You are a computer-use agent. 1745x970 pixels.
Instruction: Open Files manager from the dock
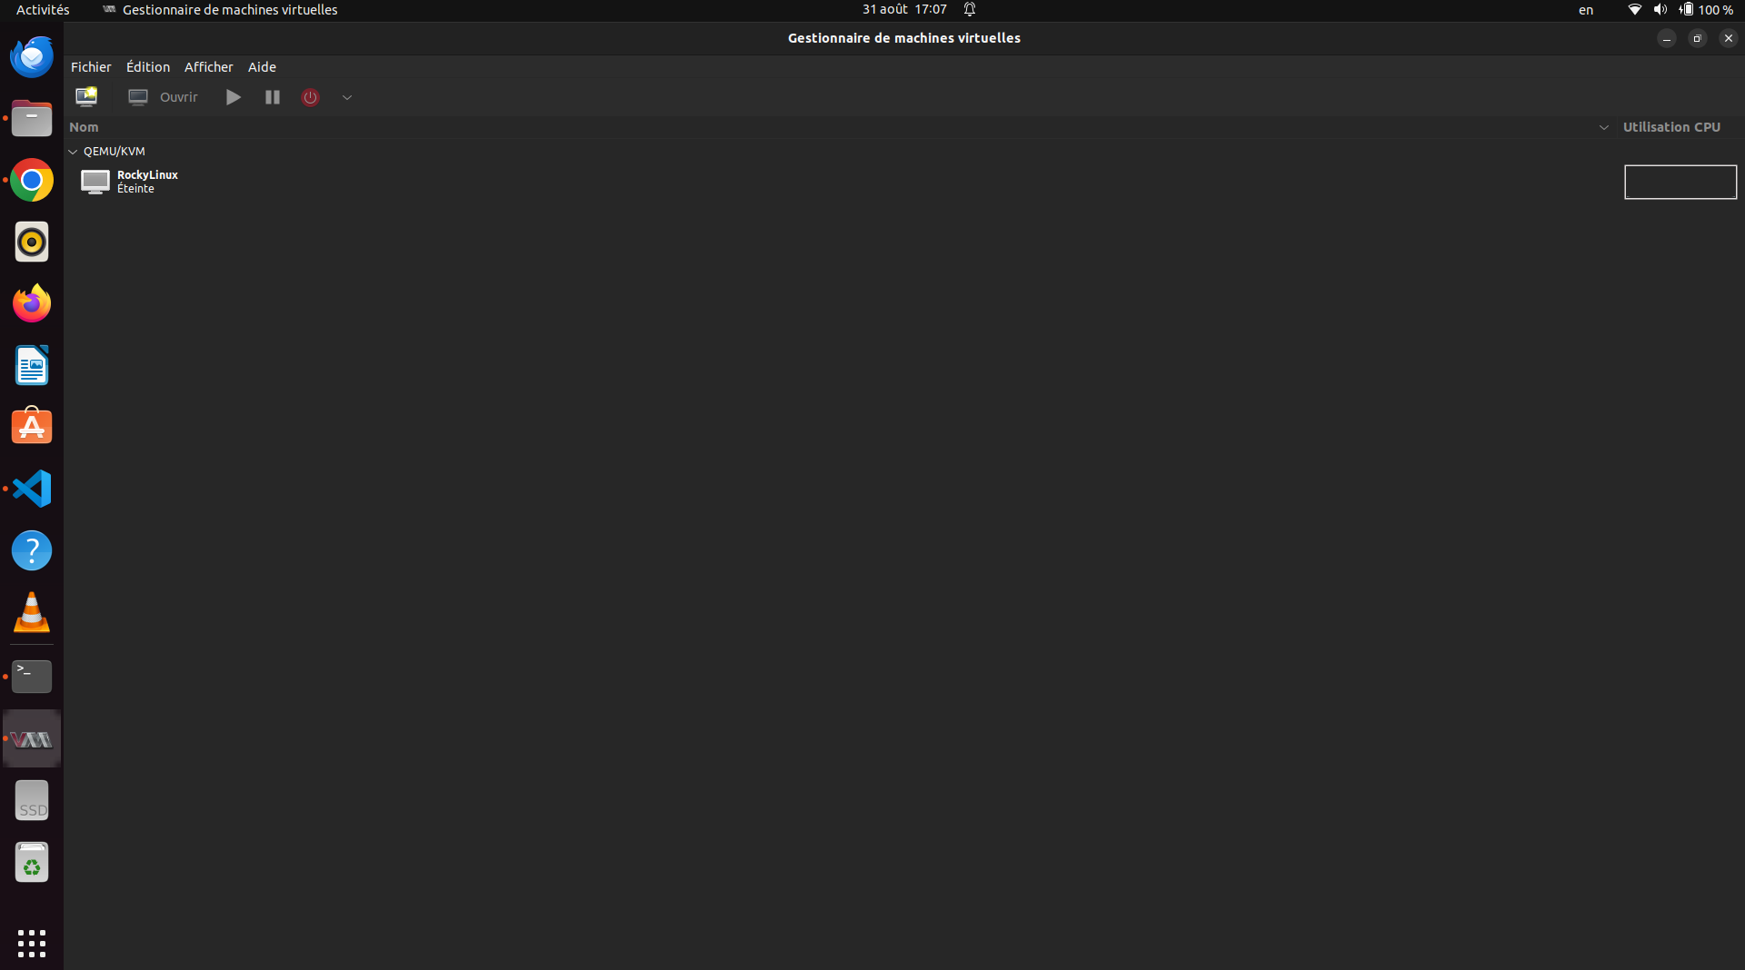click(32, 119)
